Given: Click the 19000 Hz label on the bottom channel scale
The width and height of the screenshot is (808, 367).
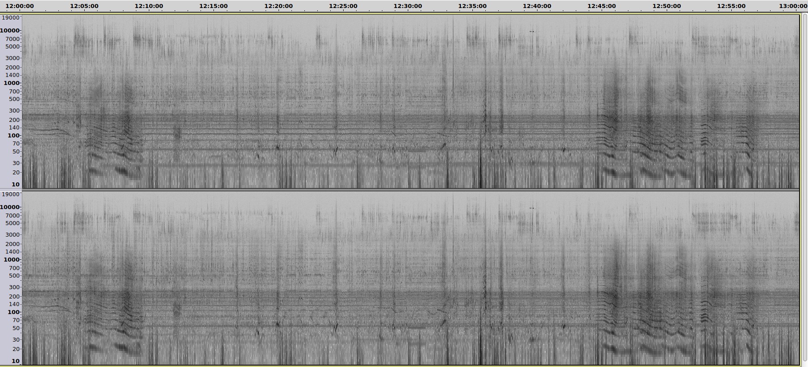Looking at the screenshot, I should pos(11,194).
